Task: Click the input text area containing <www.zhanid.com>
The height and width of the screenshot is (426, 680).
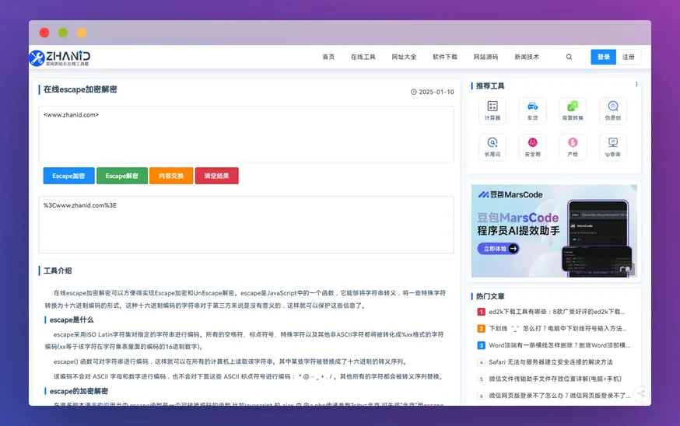Action: click(x=246, y=134)
